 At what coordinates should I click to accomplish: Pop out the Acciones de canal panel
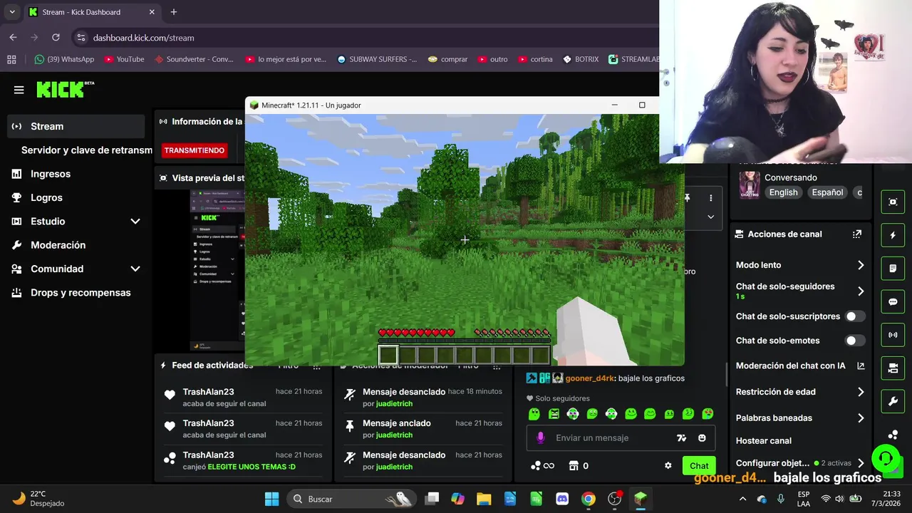pyautogui.click(x=857, y=234)
